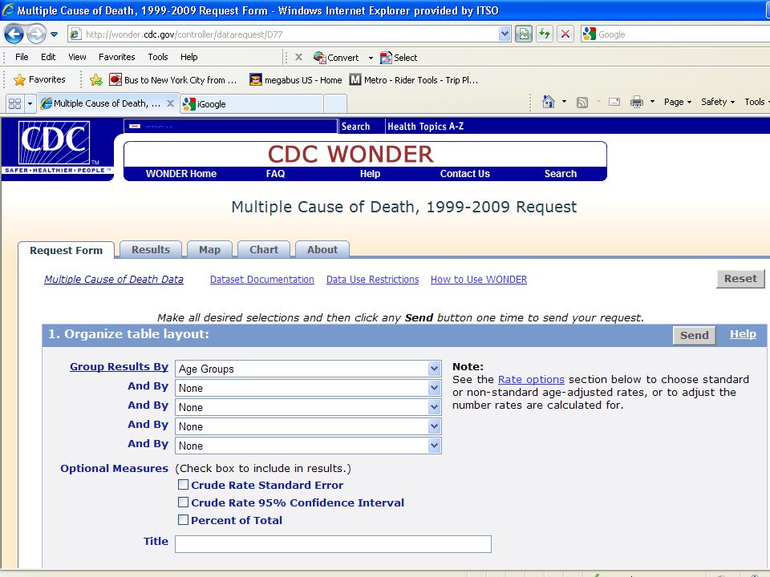Click the Send button in section 1
770x577 pixels.
pyautogui.click(x=694, y=335)
